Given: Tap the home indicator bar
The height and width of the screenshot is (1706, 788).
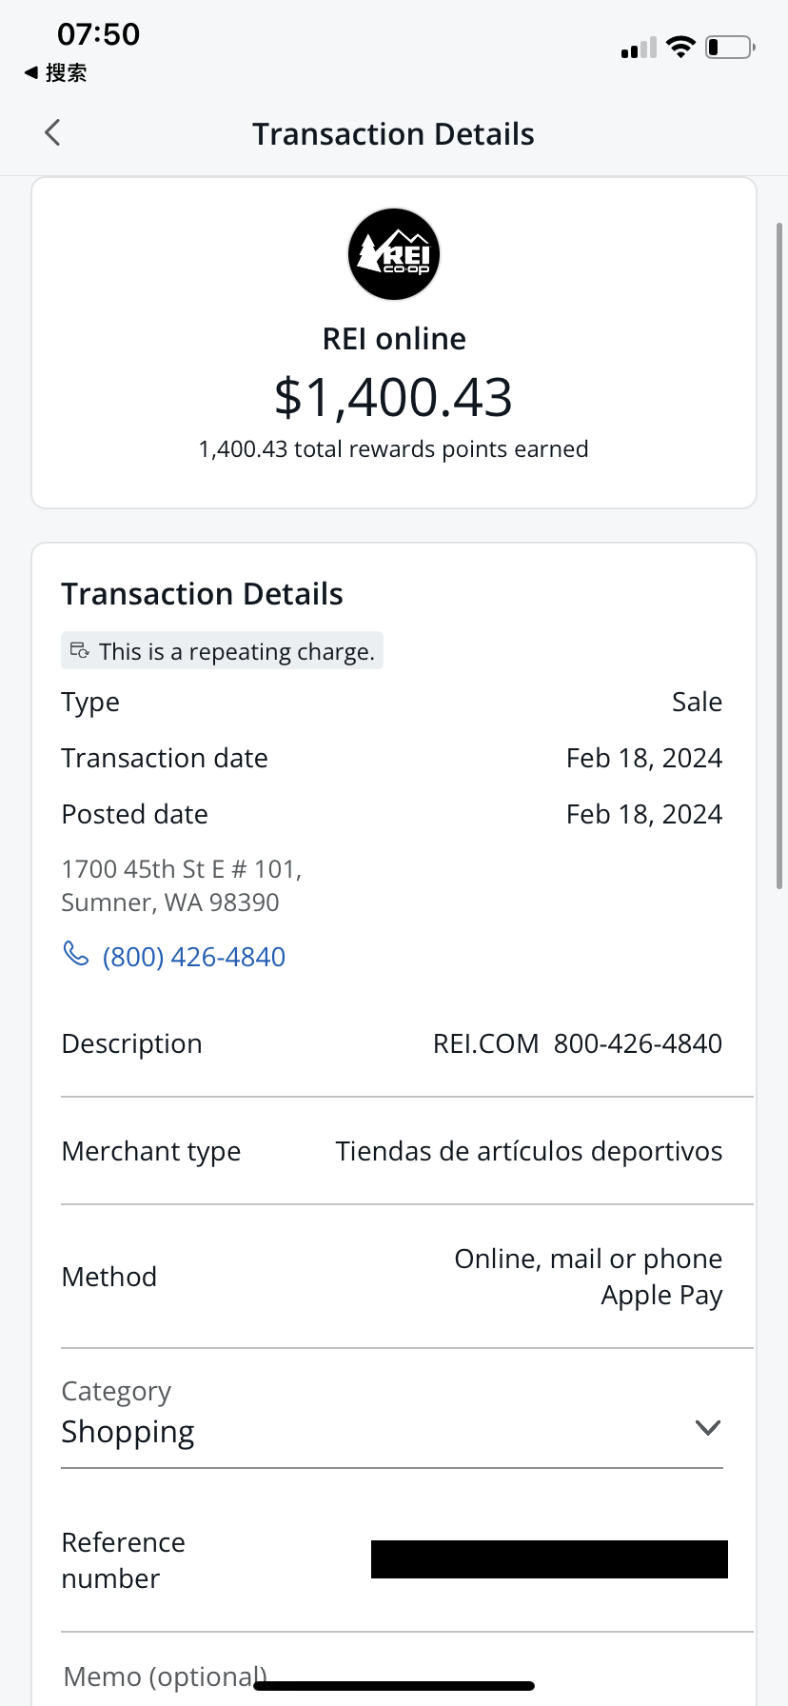Looking at the screenshot, I should coord(394,1686).
